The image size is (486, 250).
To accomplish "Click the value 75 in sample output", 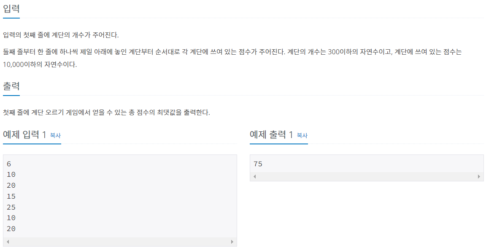I will click(258, 164).
